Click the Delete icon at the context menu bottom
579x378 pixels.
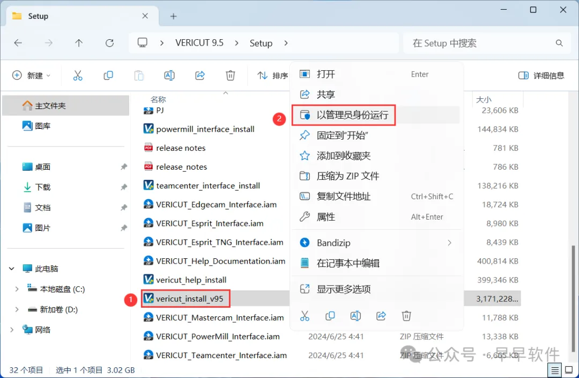pos(406,316)
